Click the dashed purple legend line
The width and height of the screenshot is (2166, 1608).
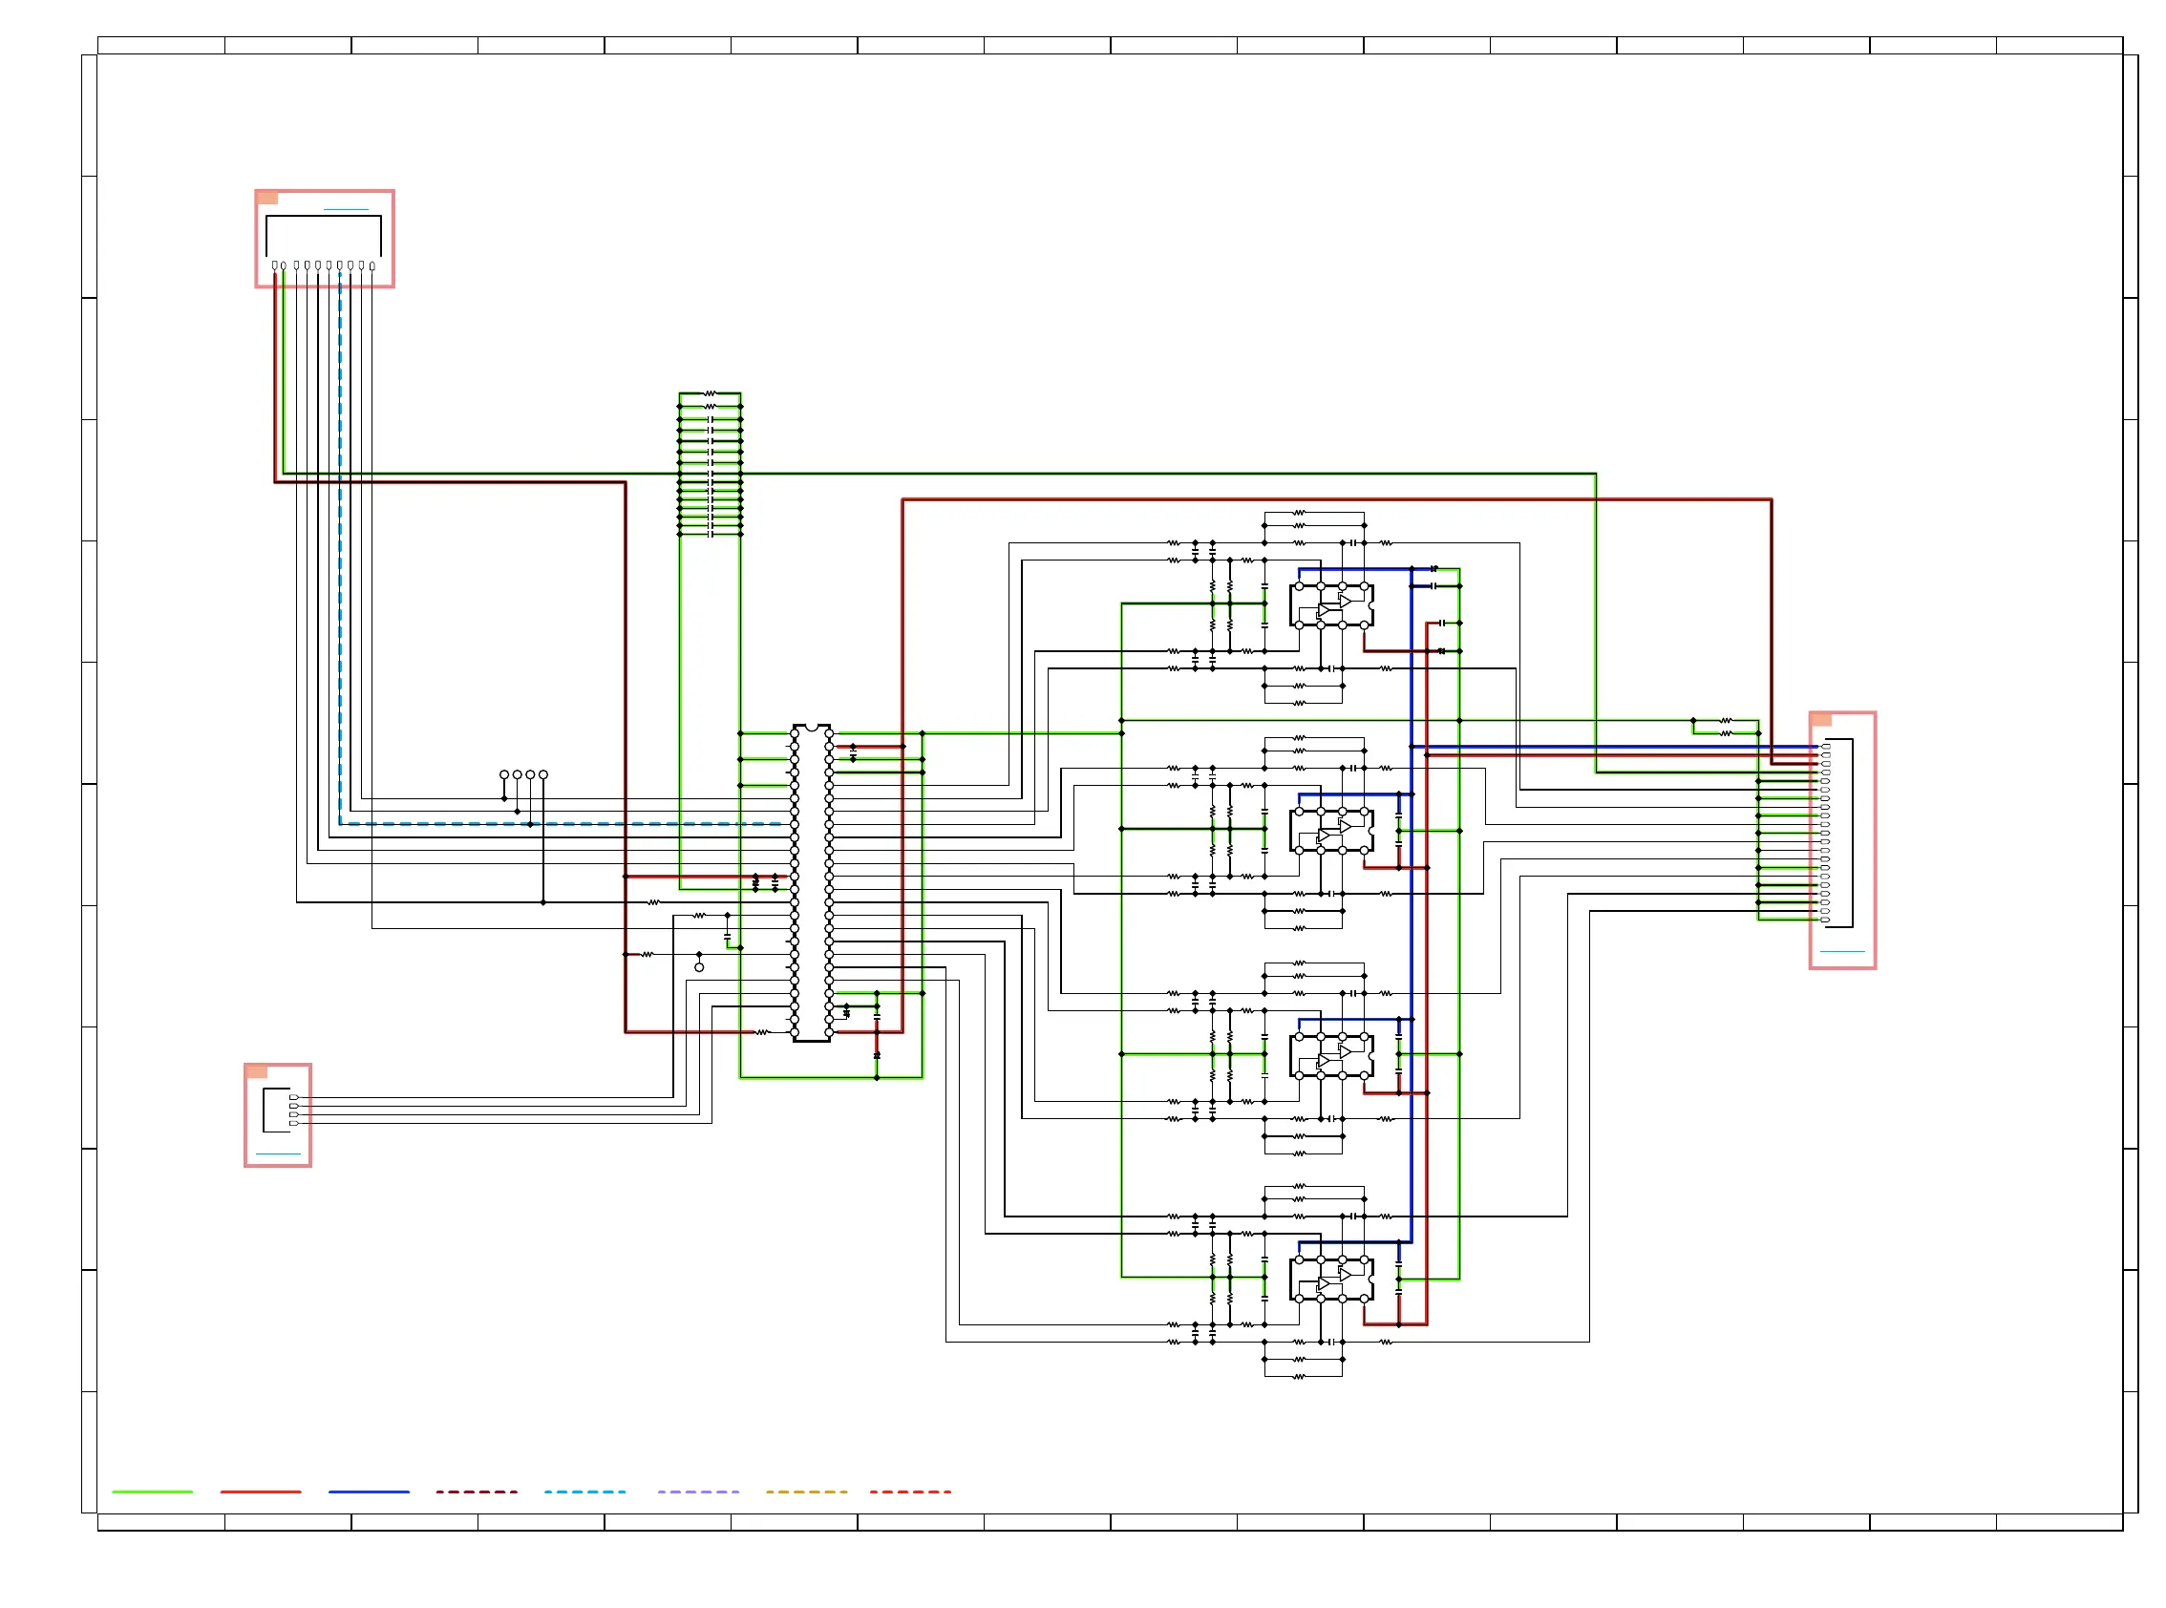[698, 1492]
